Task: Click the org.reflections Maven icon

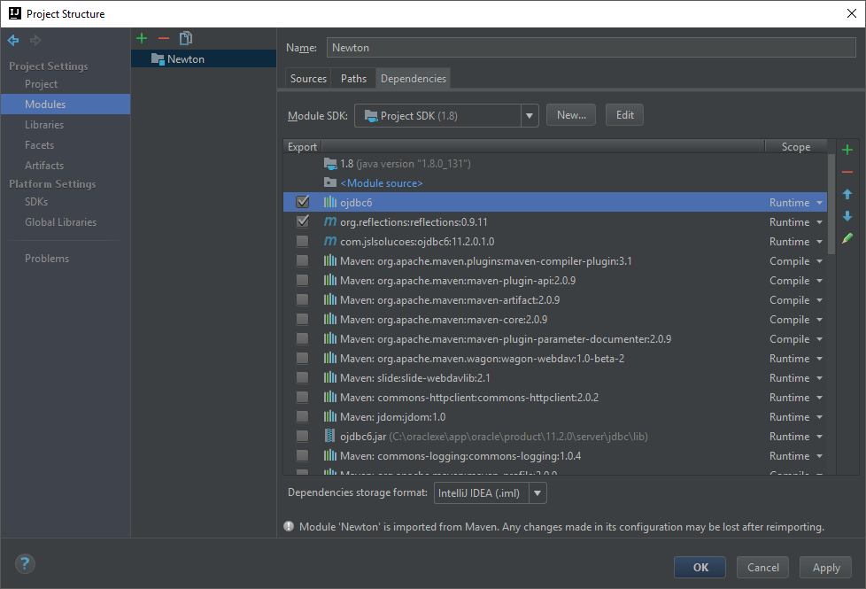Action: pos(329,221)
